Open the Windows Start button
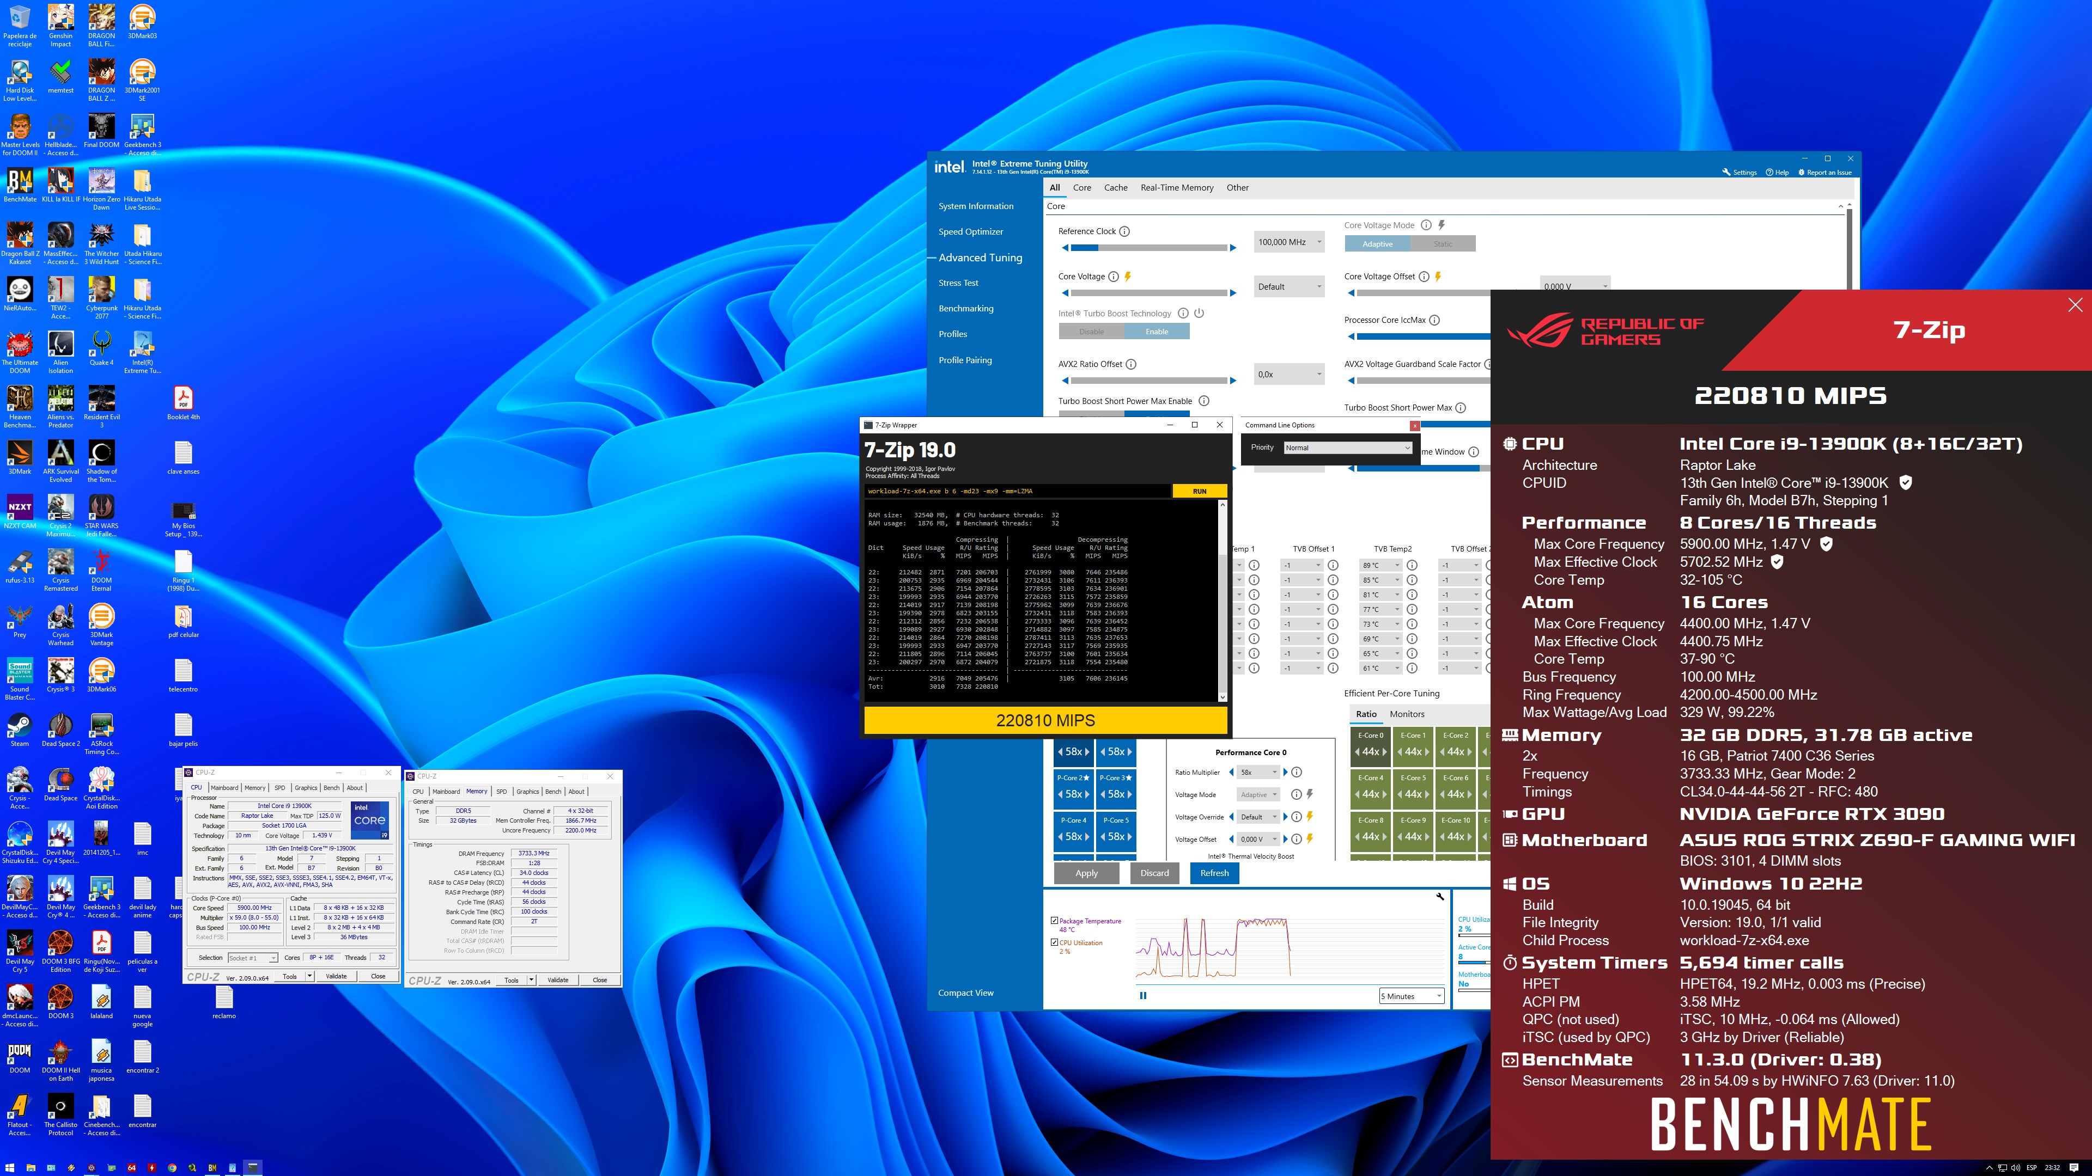2092x1176 pixels. (10, 1168)
